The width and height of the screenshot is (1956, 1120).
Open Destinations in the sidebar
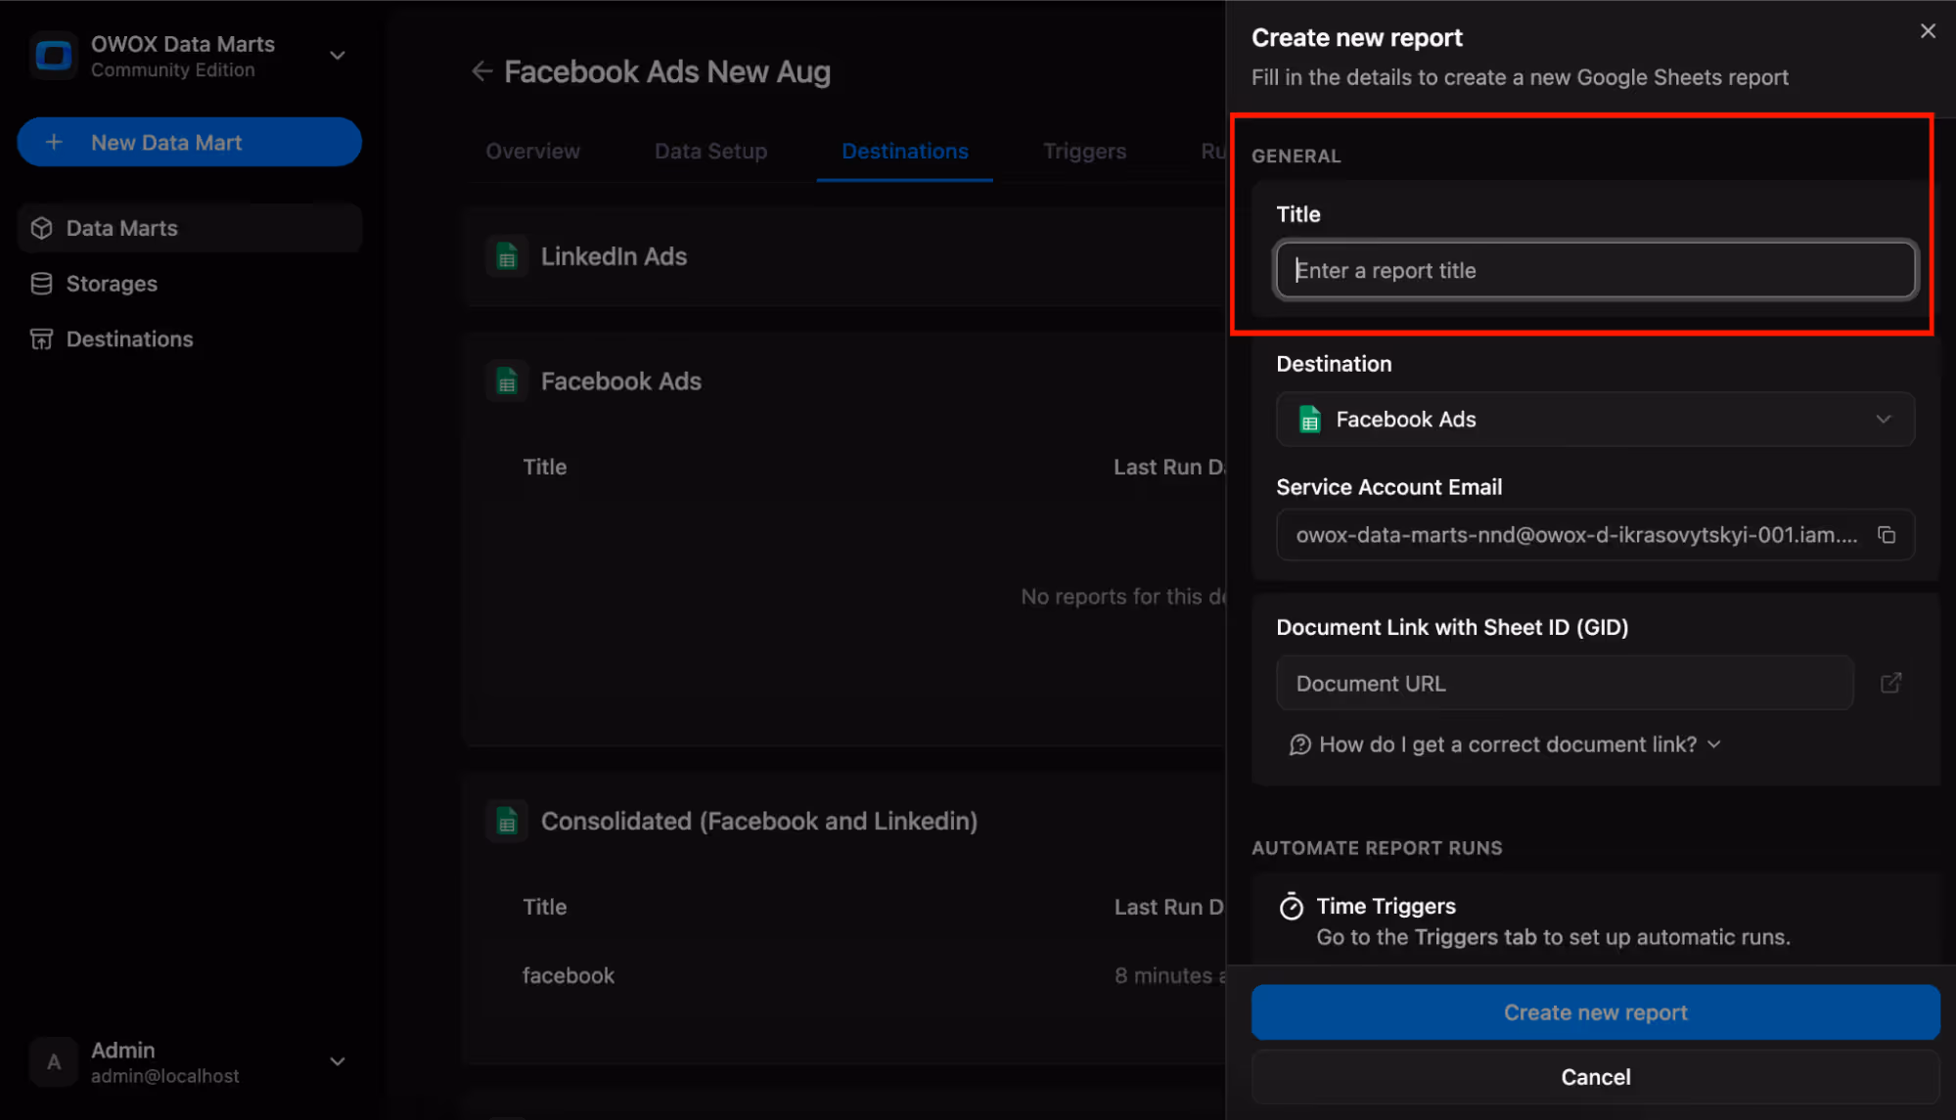pyautogui.click(x=190, y=339)
